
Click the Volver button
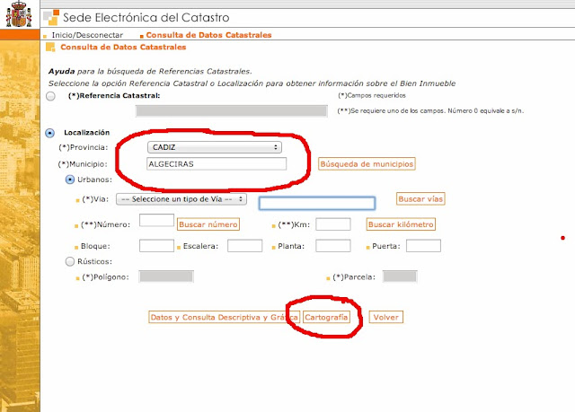coord(386,317)
